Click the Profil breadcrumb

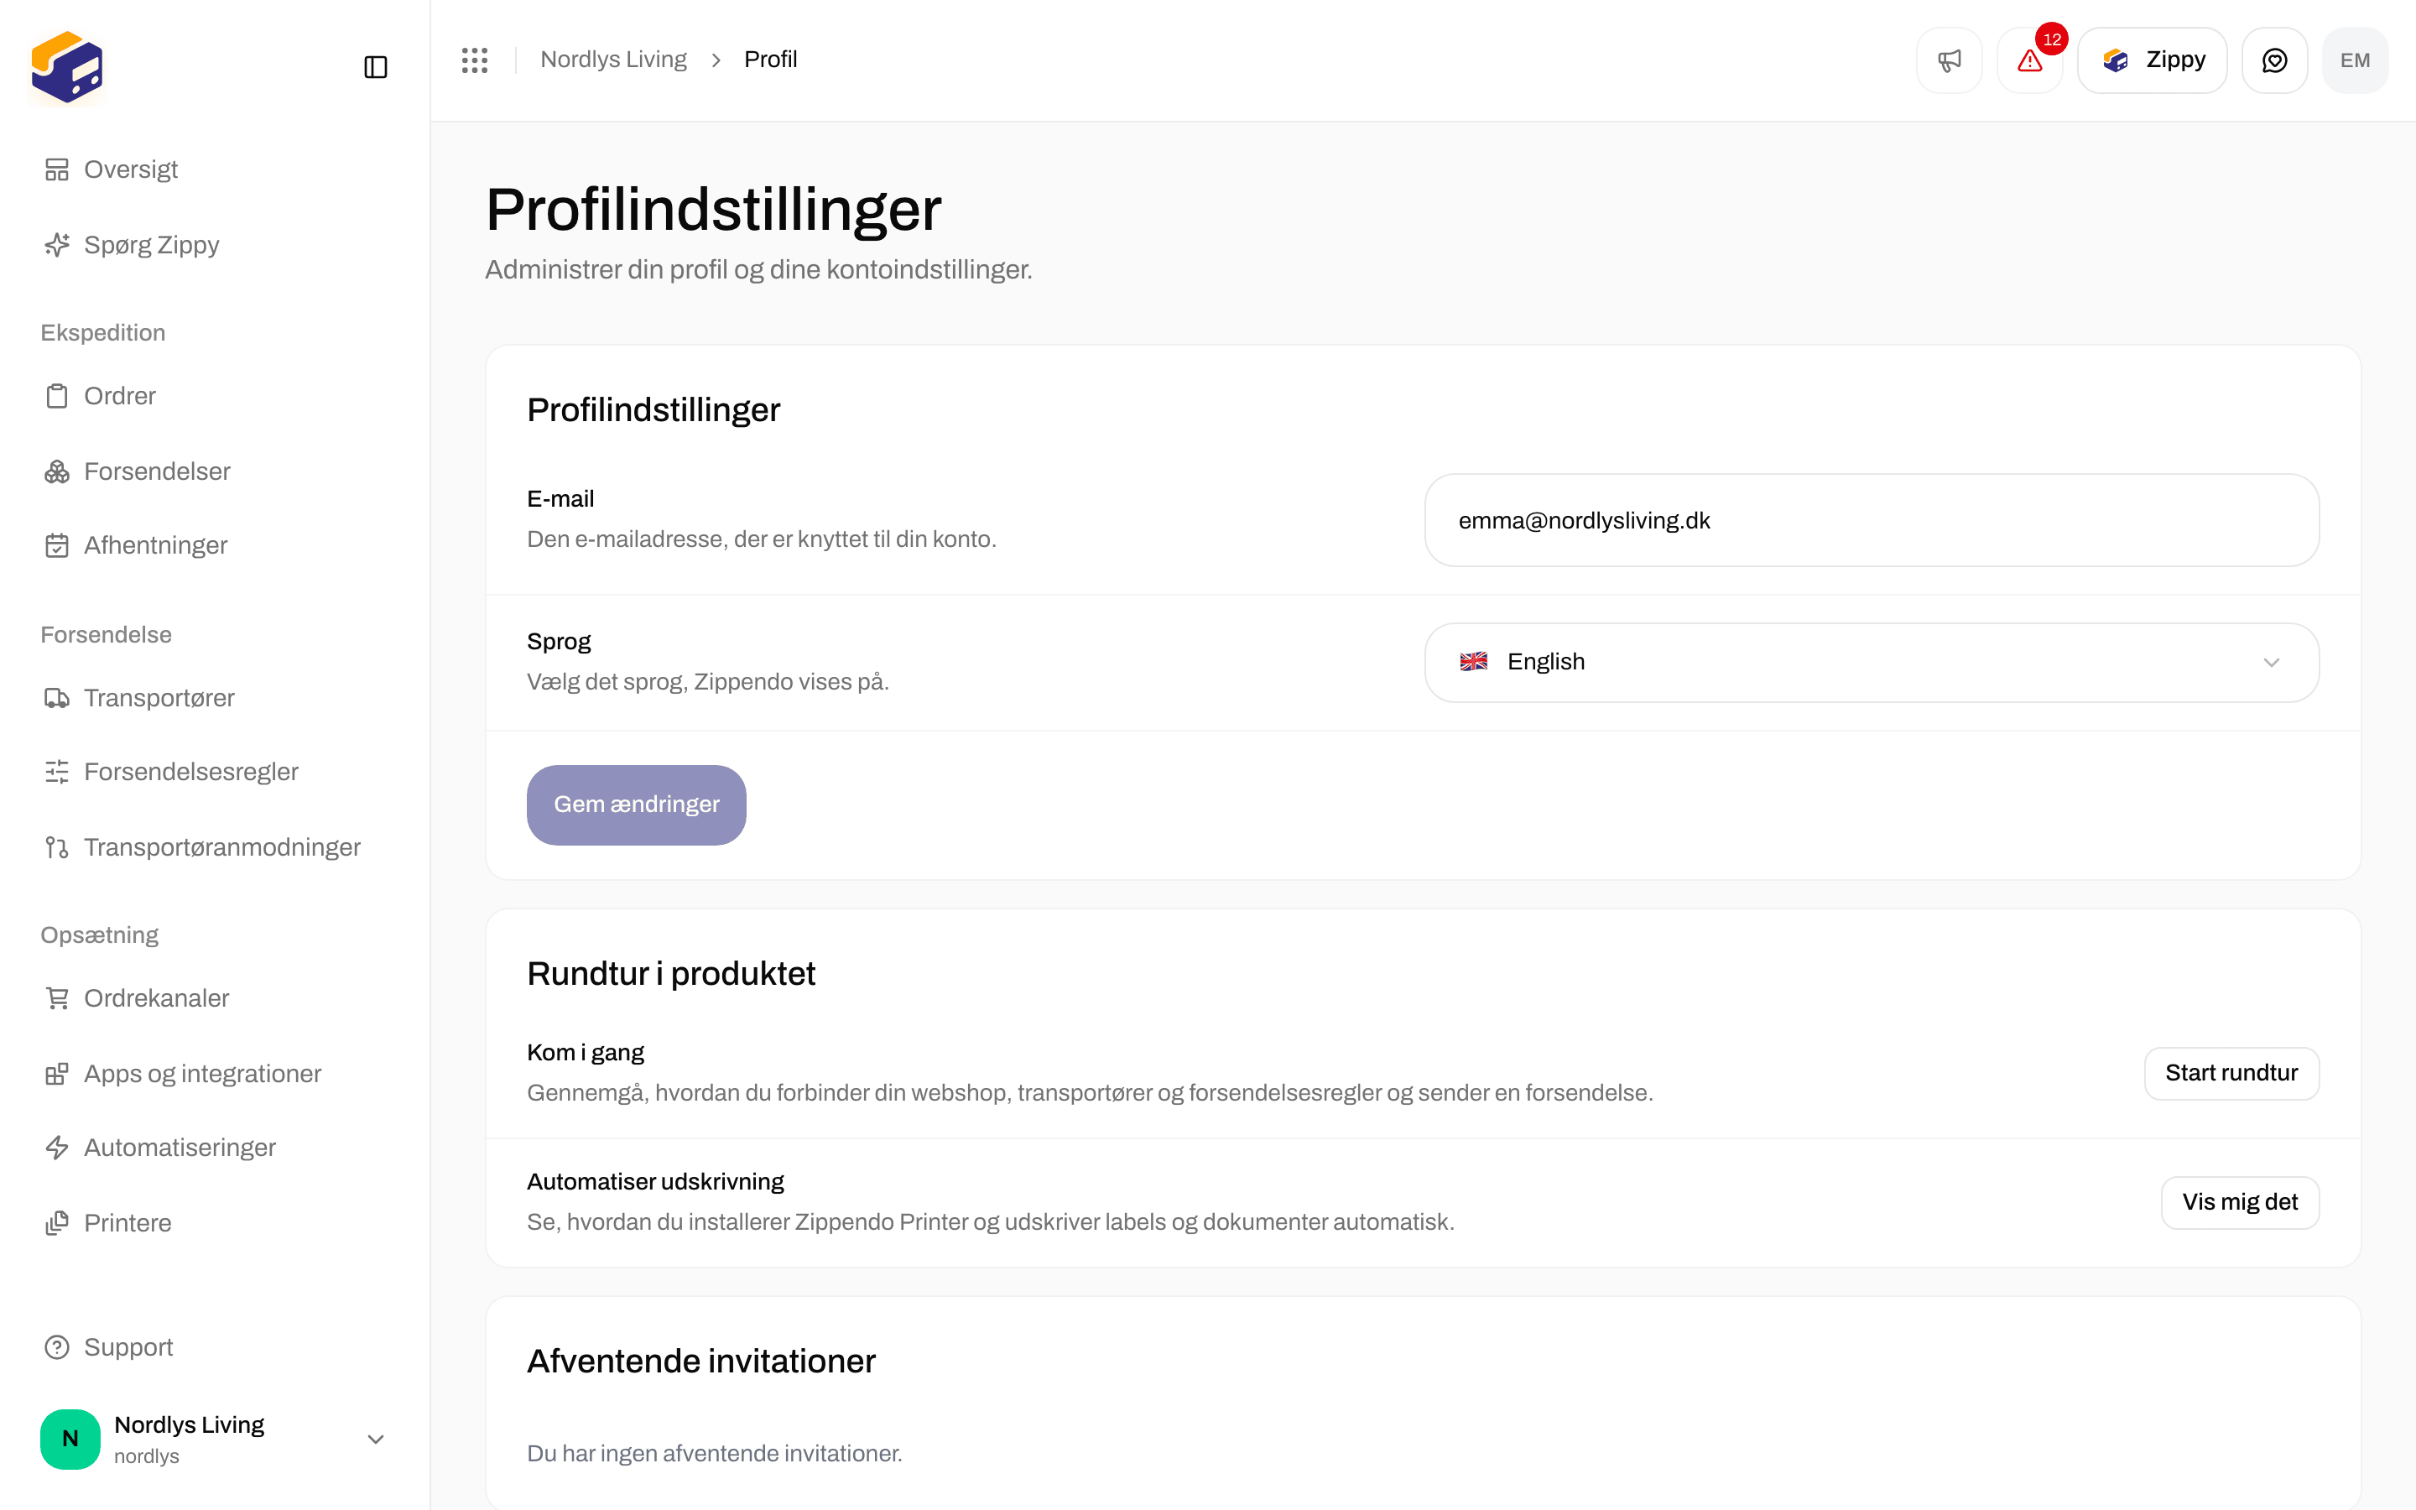(x=770, y=60)
